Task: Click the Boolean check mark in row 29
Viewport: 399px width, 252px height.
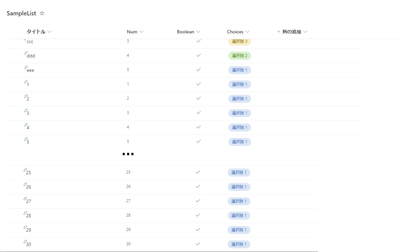Action: click(198, 230)
